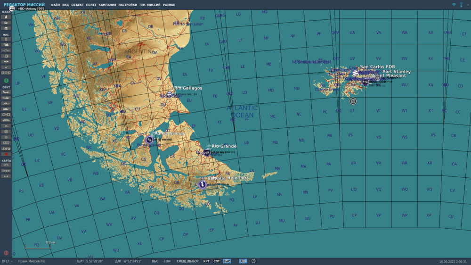The image size is (471, 265).
Task: Select the ship group placement tool
Action: pyautogui.click(x=6, y=103)
